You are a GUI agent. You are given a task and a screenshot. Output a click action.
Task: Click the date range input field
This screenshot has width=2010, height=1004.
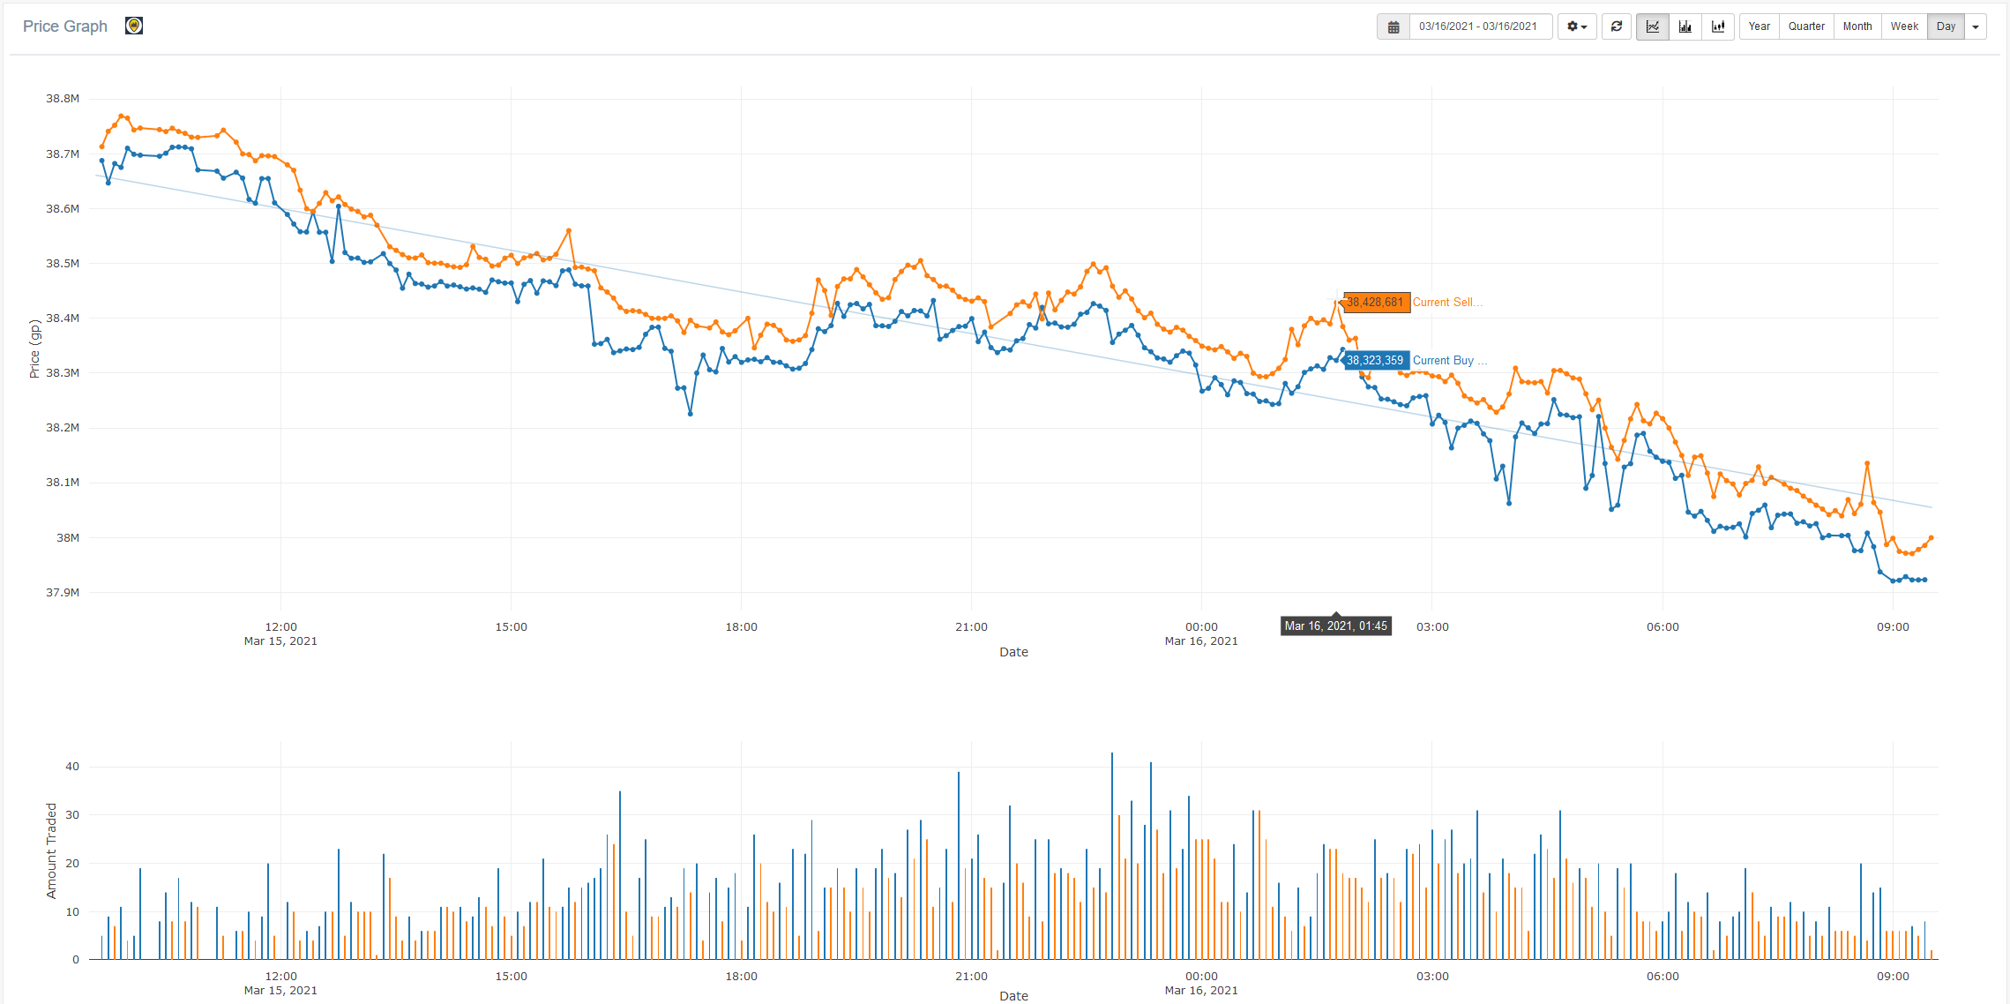coord(1480,26)
